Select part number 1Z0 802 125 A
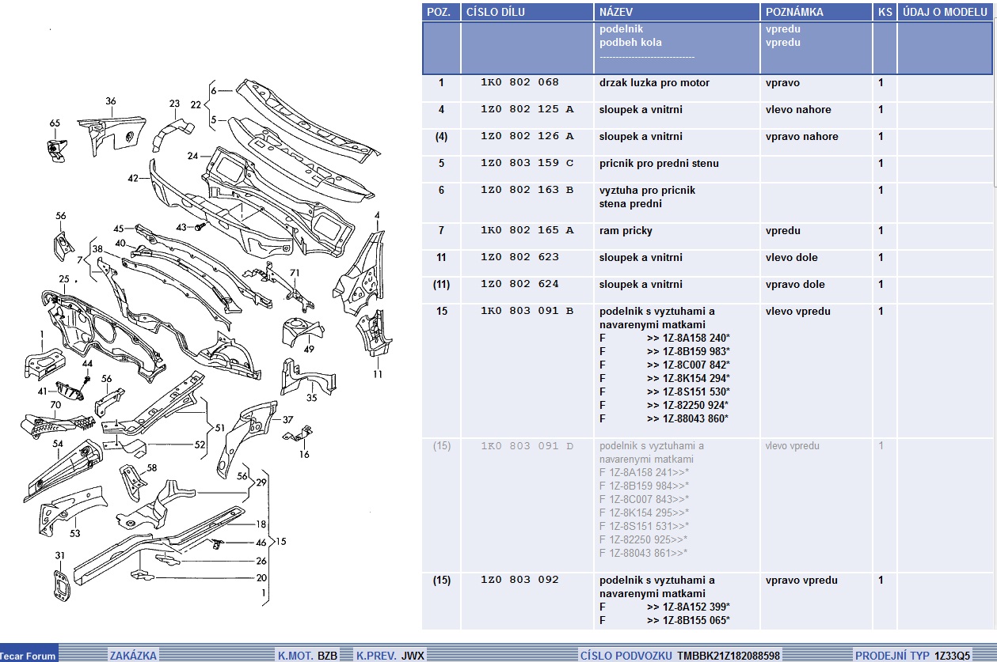Screen dimensions: 997x662 coord(527,110)
